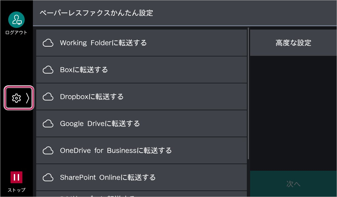The height and width of the screenshot is (197, 337).
Task: Click cloud icon beside Dropbox entry
Action: [x=48, y=97]
